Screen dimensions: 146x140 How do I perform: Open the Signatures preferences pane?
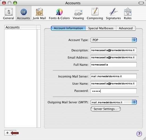pos(113,14)
